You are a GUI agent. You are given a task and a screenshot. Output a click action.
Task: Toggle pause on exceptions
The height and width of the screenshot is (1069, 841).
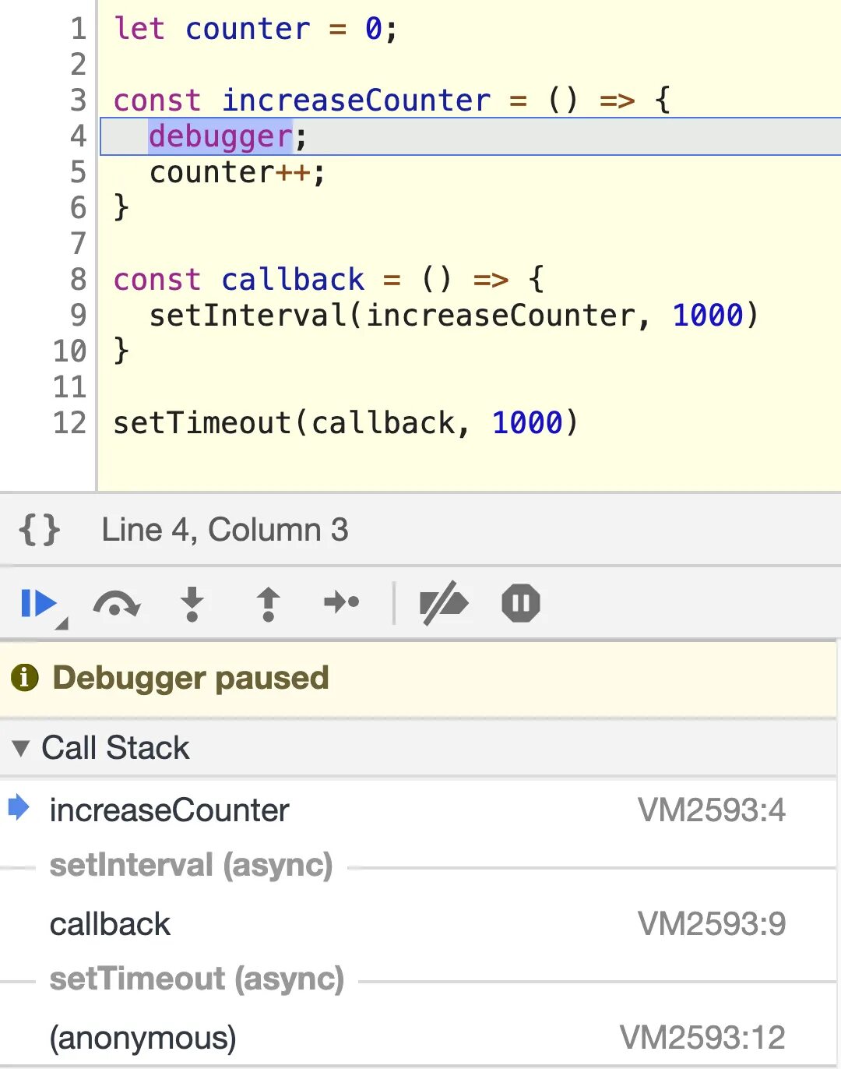coord(521,604)
